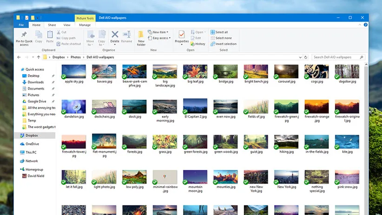Click the blue Help question mark icon

coord(366,25)
